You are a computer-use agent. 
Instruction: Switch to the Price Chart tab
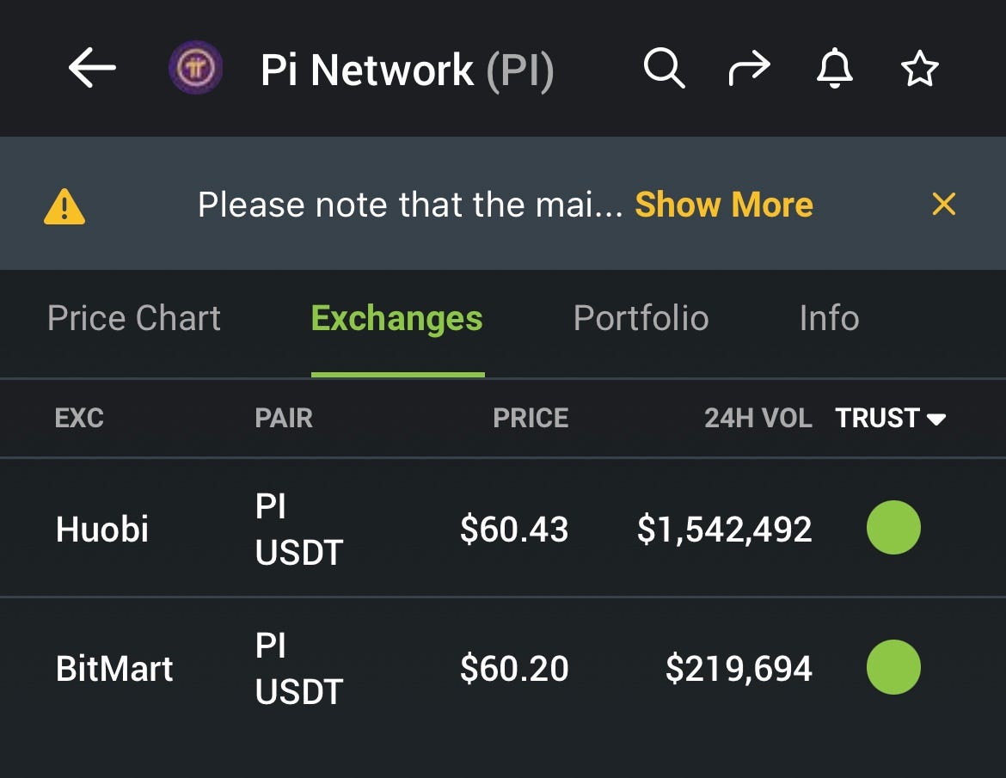click(x=133, y=318)
